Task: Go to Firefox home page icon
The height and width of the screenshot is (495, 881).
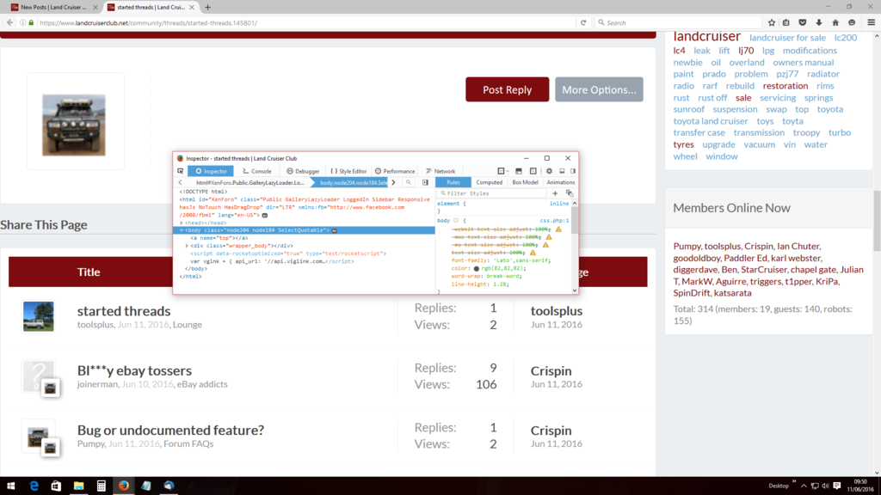Action: point(835,22)
